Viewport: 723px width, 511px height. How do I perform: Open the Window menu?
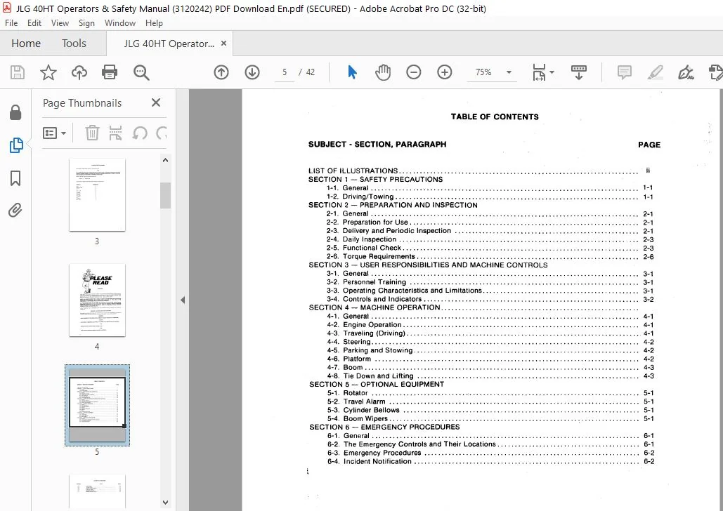pos(120,23)
